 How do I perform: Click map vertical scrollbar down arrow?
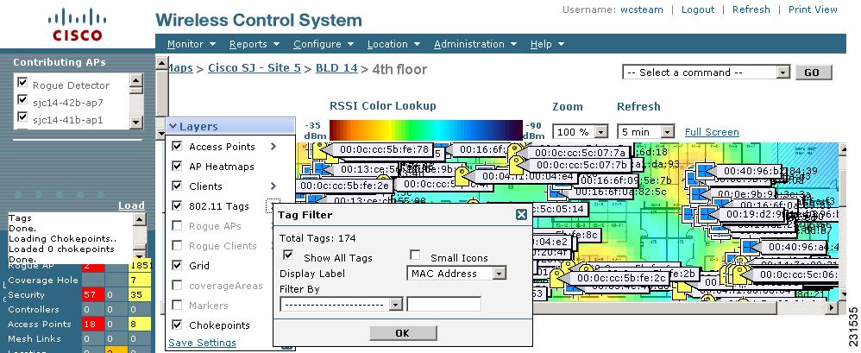click(844, 295)
